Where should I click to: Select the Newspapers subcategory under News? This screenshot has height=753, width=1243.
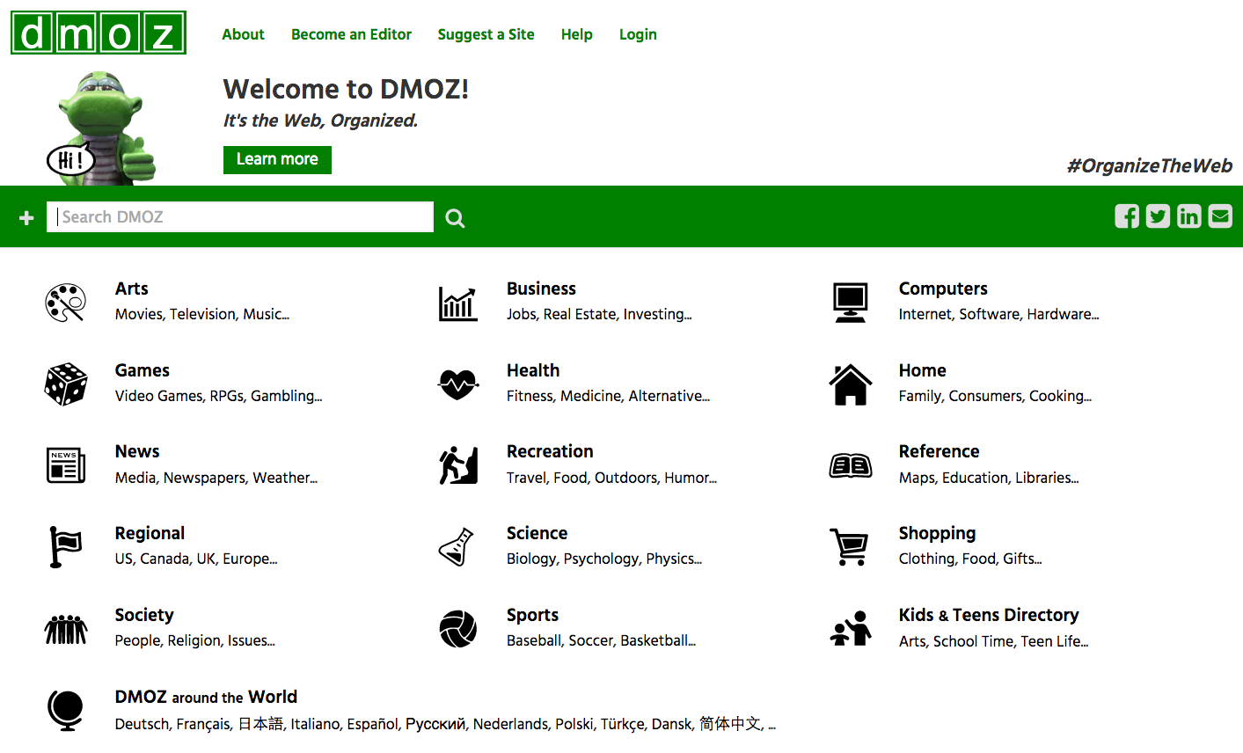[x=204, y=478]
